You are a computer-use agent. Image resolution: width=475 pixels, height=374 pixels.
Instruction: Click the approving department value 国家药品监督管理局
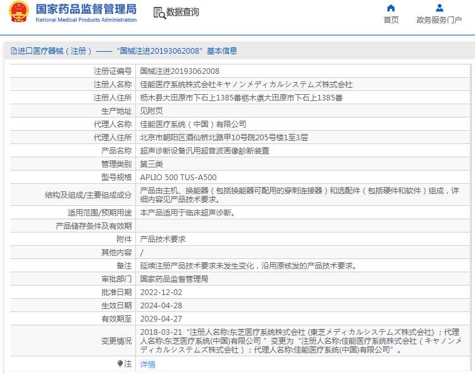(x=174, y=279)
